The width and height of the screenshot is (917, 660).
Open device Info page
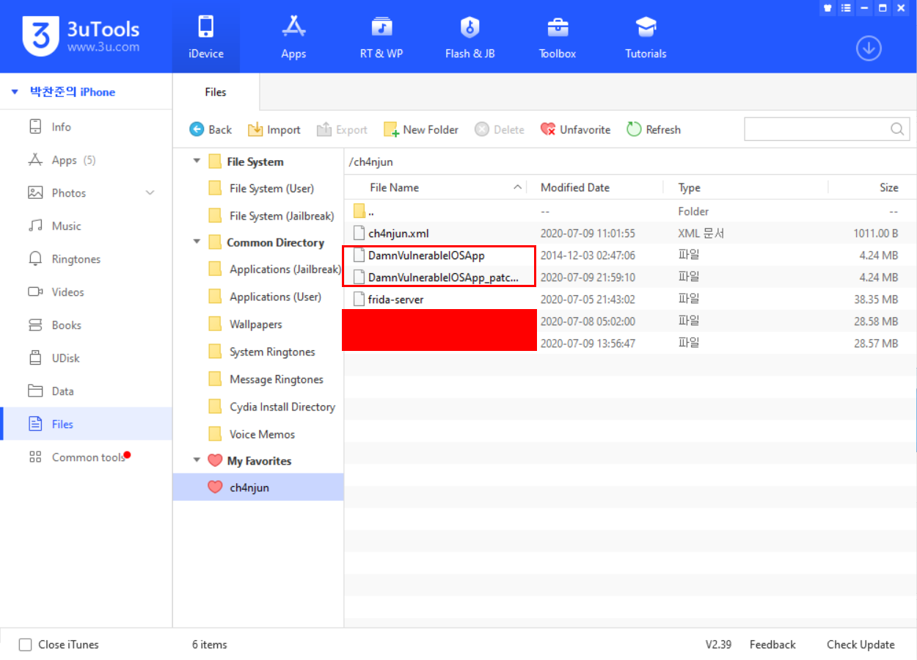86,127
